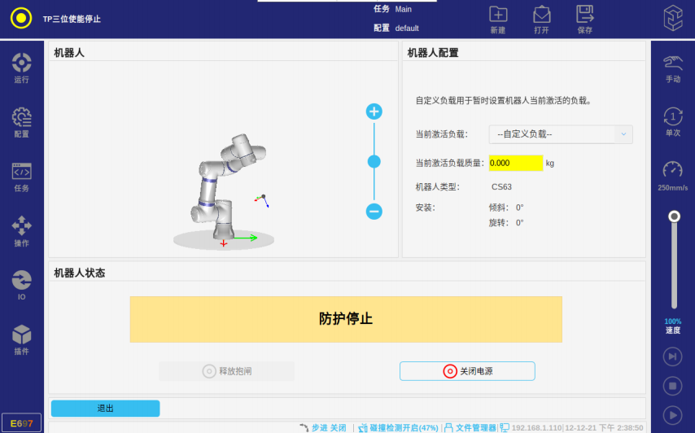Click the 关闭电源 (Power off) button
This screenshot has width=695, height=433.
tap(467, 371)
